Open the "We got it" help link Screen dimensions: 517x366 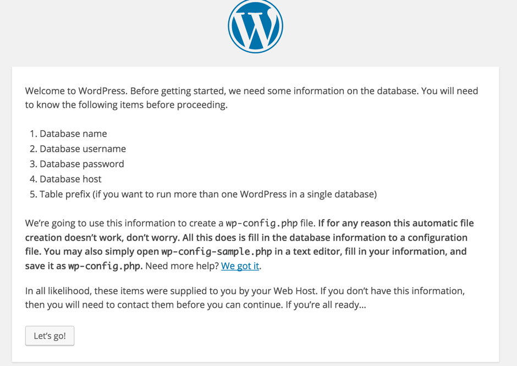coord(240,266)
